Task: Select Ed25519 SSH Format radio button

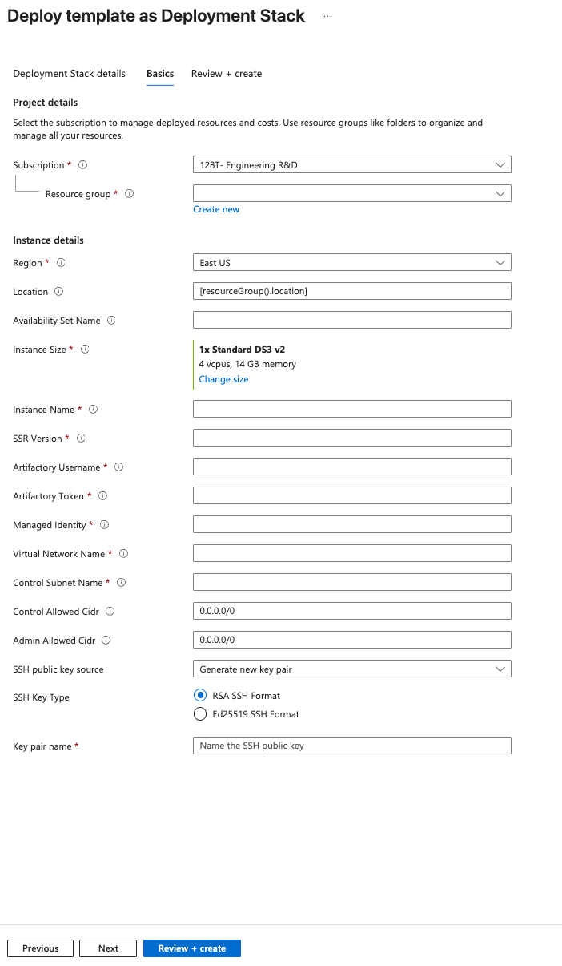Action: click(x=200, y=714)
